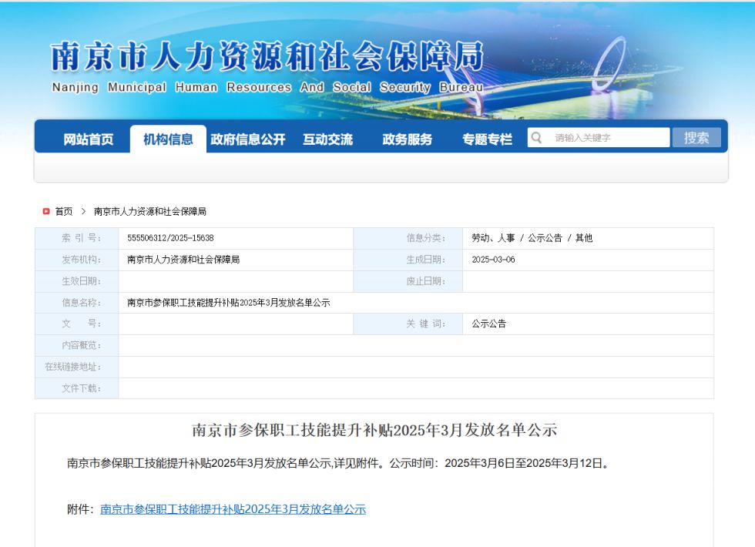Open the 政府信息公开 menu
The height and width of the screenshot is (547, 755).
point(248,139)
